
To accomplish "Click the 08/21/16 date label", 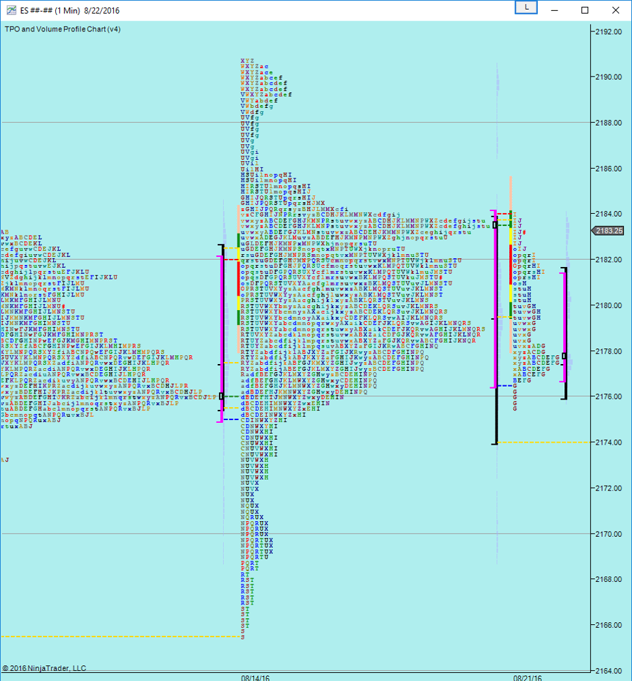I will coord(528,678).
